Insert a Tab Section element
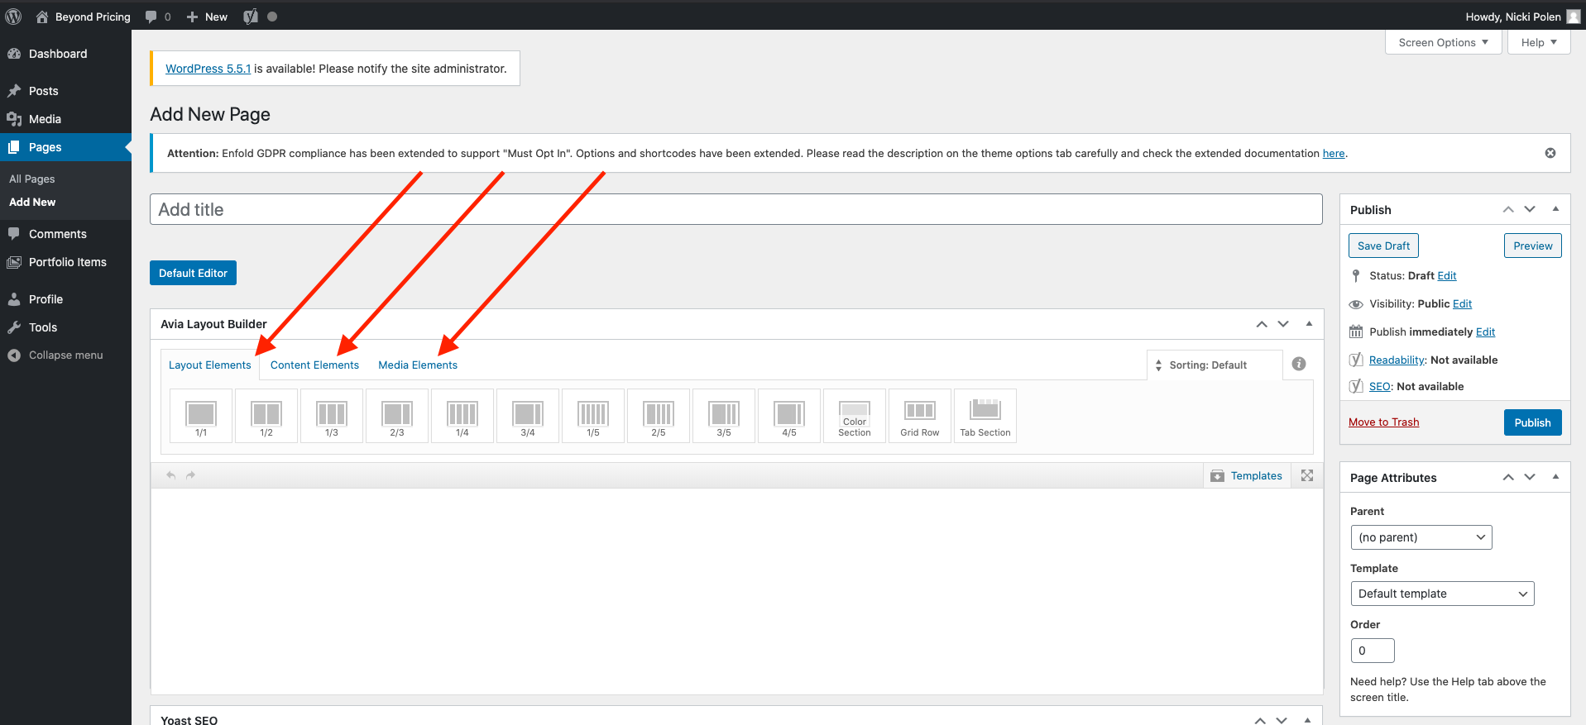 pyautogui.click(x=985, y=416)
